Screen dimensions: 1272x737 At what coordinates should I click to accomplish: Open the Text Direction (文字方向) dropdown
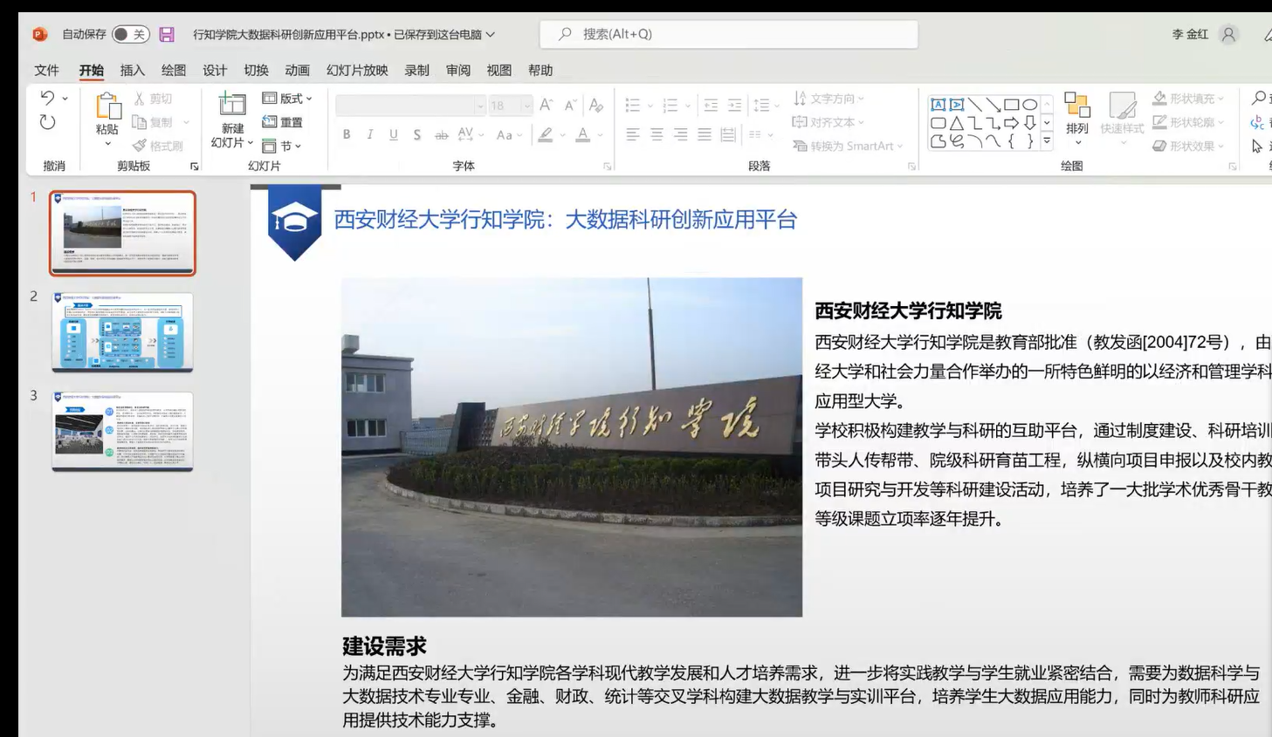[829, 99]
